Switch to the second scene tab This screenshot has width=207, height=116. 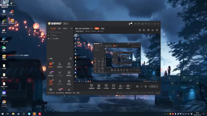pyautogui.click(x=59, y=28)
